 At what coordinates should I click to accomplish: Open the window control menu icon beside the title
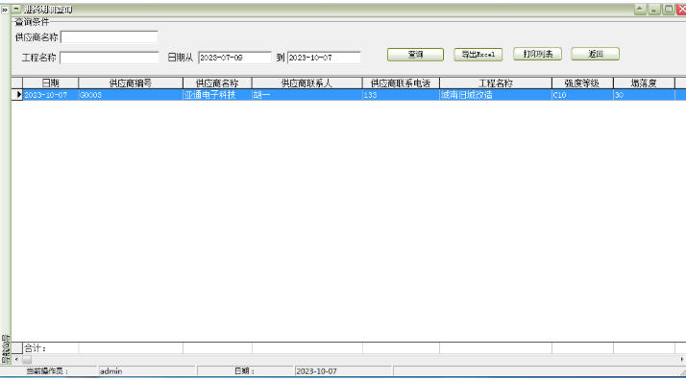(16, 9)
